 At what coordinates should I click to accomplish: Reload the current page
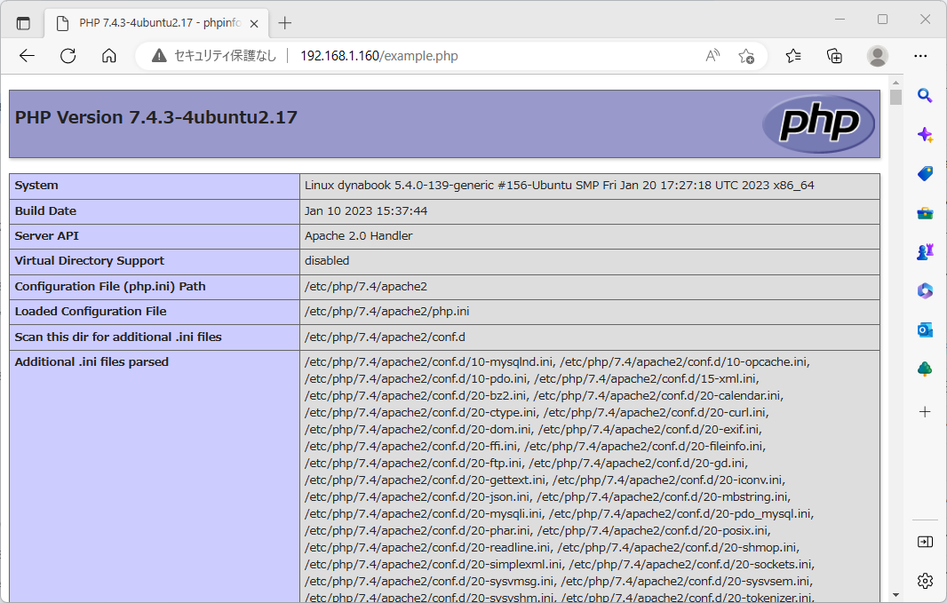pos(68,56)
